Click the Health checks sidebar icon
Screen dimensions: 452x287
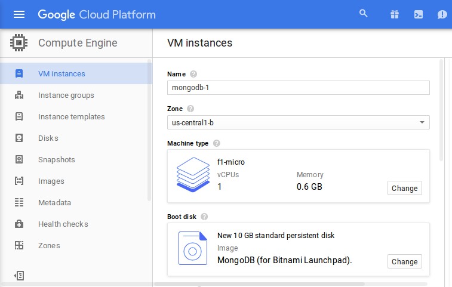click(19, 224)
